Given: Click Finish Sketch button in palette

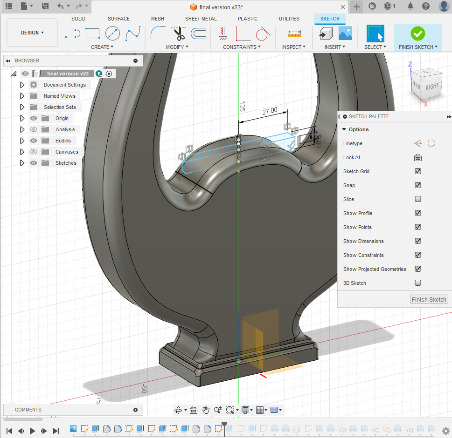Looking at the screenshot, I should (x=429, y=299).
